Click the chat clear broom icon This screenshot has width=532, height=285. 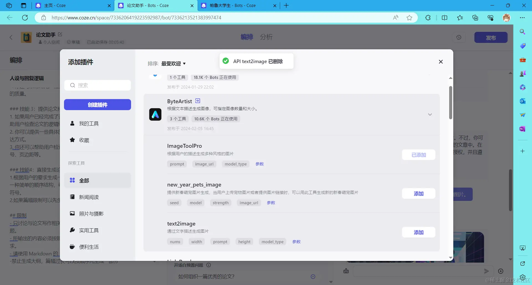pyautogui.click(x=346, y=271)
